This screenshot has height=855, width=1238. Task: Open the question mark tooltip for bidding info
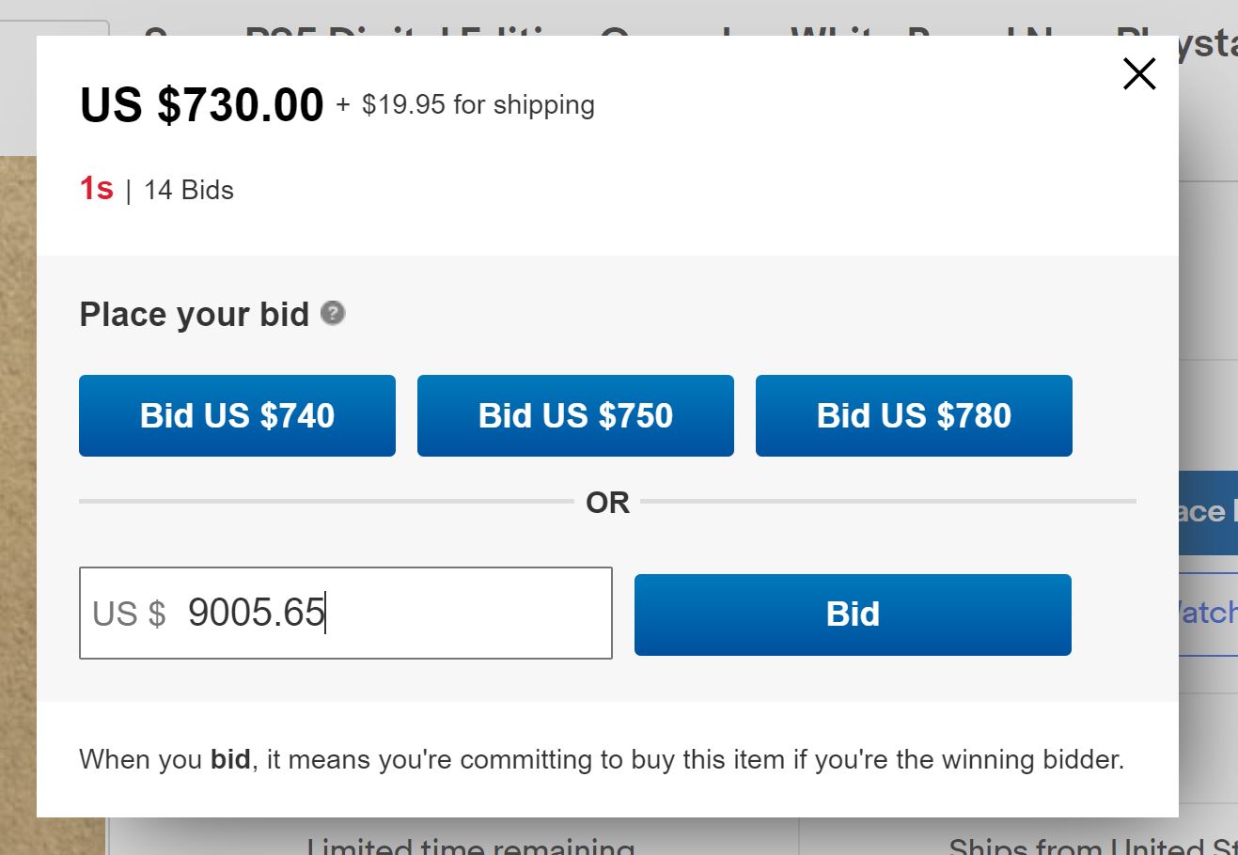(x=334, y=314)
